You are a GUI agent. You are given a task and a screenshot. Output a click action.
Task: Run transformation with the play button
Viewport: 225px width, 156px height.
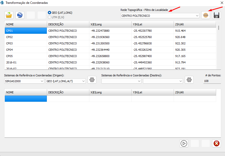pyautogui.click(x=184, y=143)
